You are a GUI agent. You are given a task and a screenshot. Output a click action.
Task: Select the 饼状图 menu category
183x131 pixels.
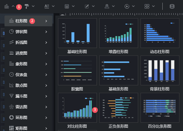tap(28, 32)
